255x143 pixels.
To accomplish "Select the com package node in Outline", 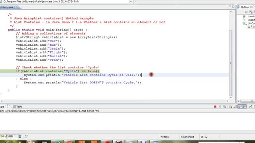I will pyautogui.click(x=251, y=16).
